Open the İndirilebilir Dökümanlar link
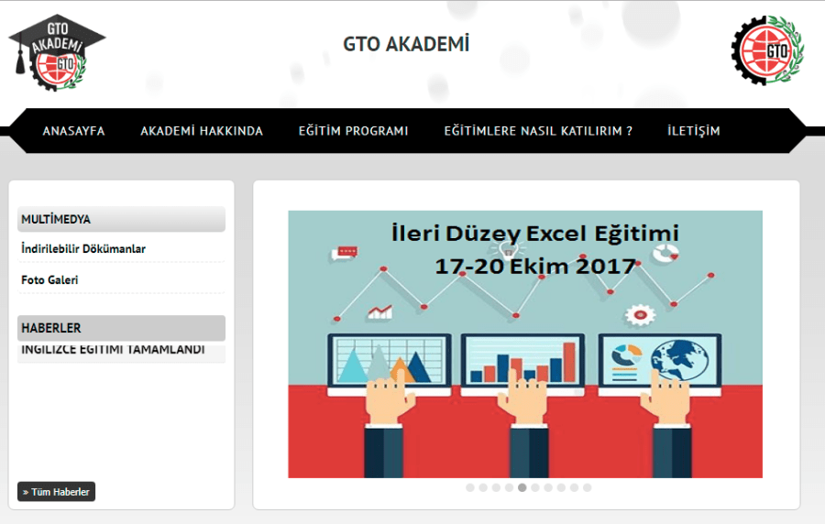825x524 pixels. tap(83, 248)
